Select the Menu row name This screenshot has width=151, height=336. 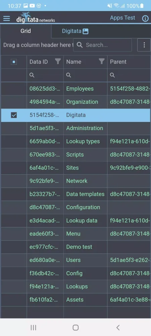tap(73, 234)
